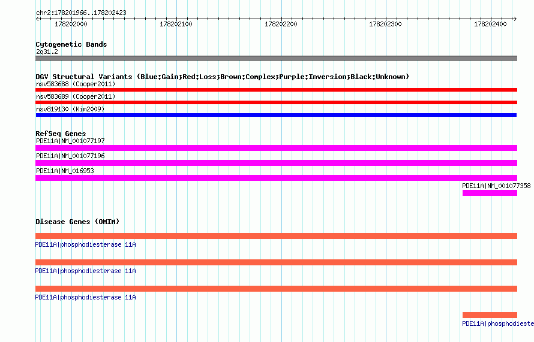Open the third PDE11A|phosphodiesterase 11A link
Image resolution: width=534 pixels, height=342 pixels.
[85, 297]
